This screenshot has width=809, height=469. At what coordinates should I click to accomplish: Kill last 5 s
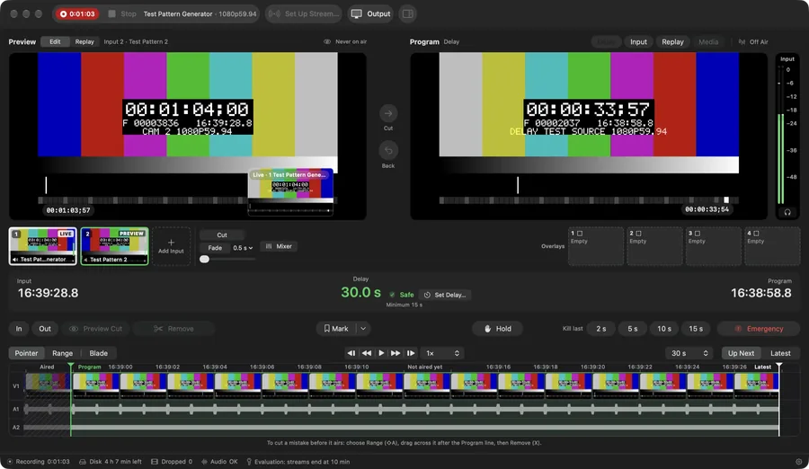[x=633, y=329]
